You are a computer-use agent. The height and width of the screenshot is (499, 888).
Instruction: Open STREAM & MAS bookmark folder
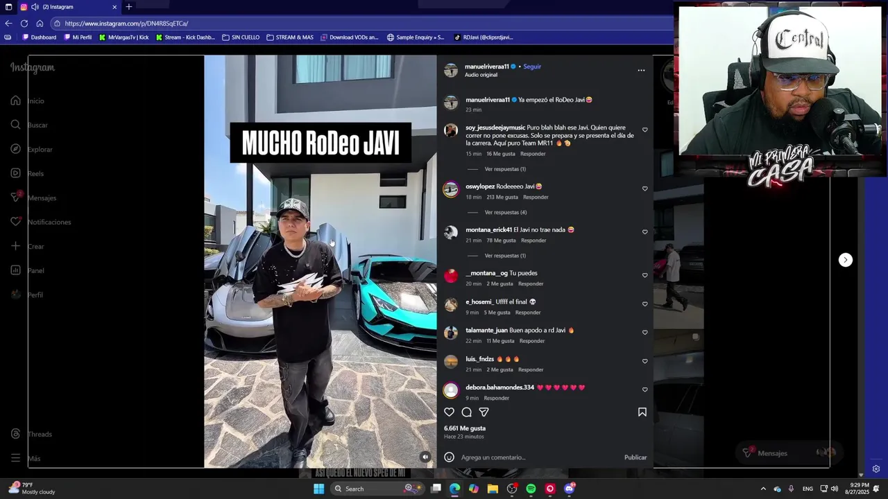(x=290, y=37)
